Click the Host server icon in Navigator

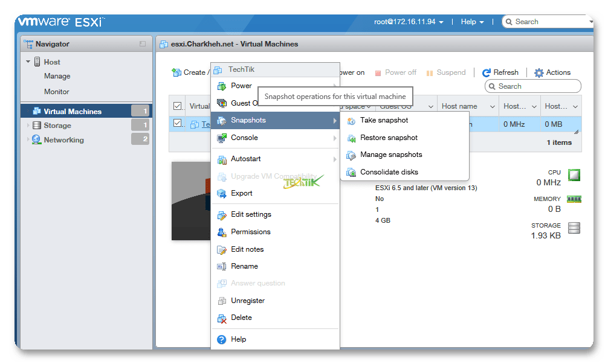(37, 62)
